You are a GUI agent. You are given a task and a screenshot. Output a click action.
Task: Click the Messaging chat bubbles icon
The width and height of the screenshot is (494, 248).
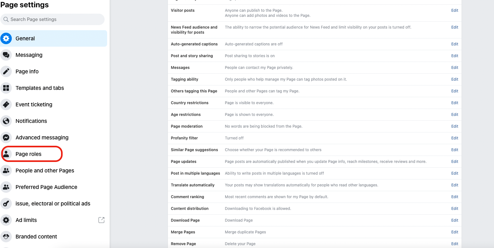click(x=6, y=55)
